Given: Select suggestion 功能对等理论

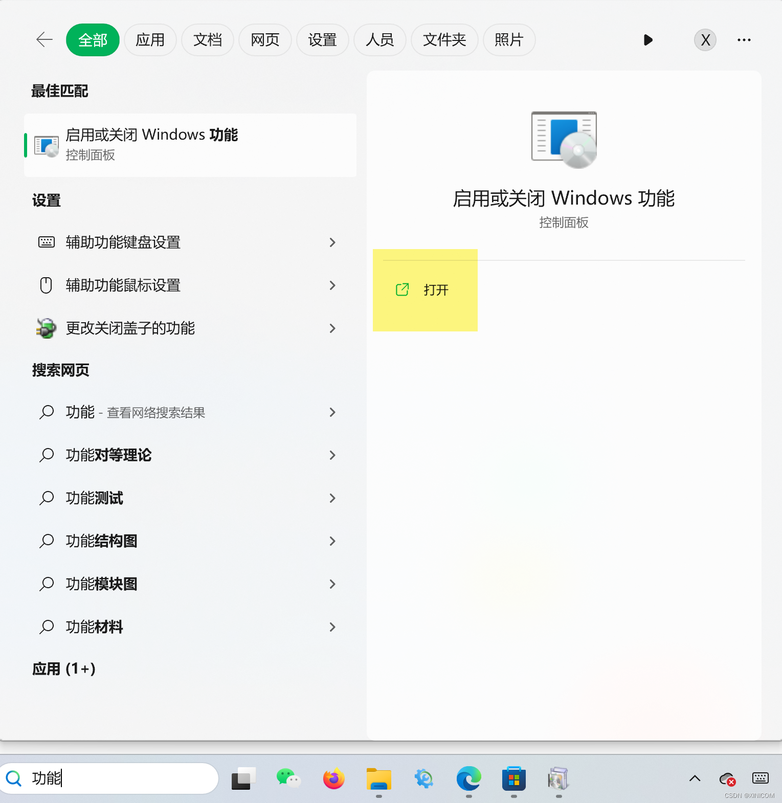Looking at the screenshot, I should 190,455.
